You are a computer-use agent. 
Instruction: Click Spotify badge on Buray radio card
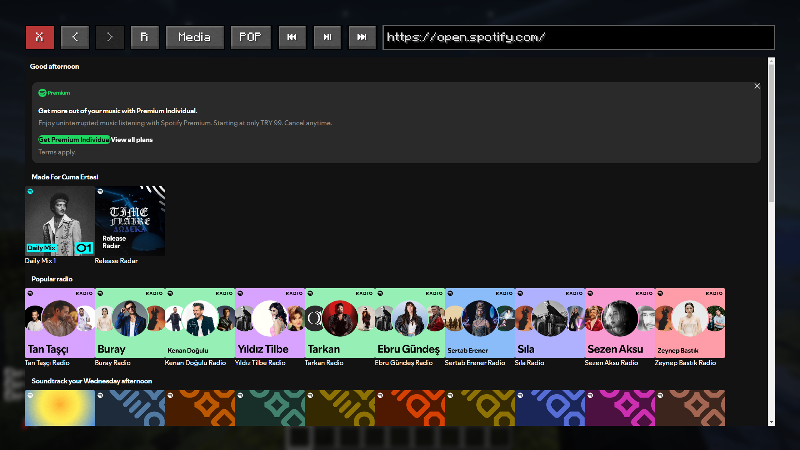[x=100, y=293]
